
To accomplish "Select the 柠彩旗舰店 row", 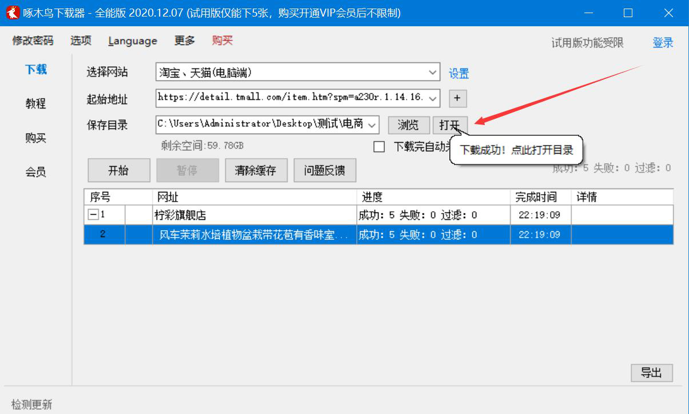I will point(379,215).
